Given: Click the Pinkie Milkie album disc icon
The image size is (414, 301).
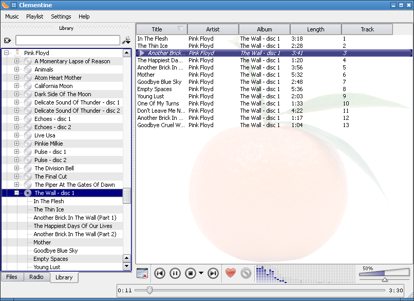Looking at the screenshot, I should [28, 144].
